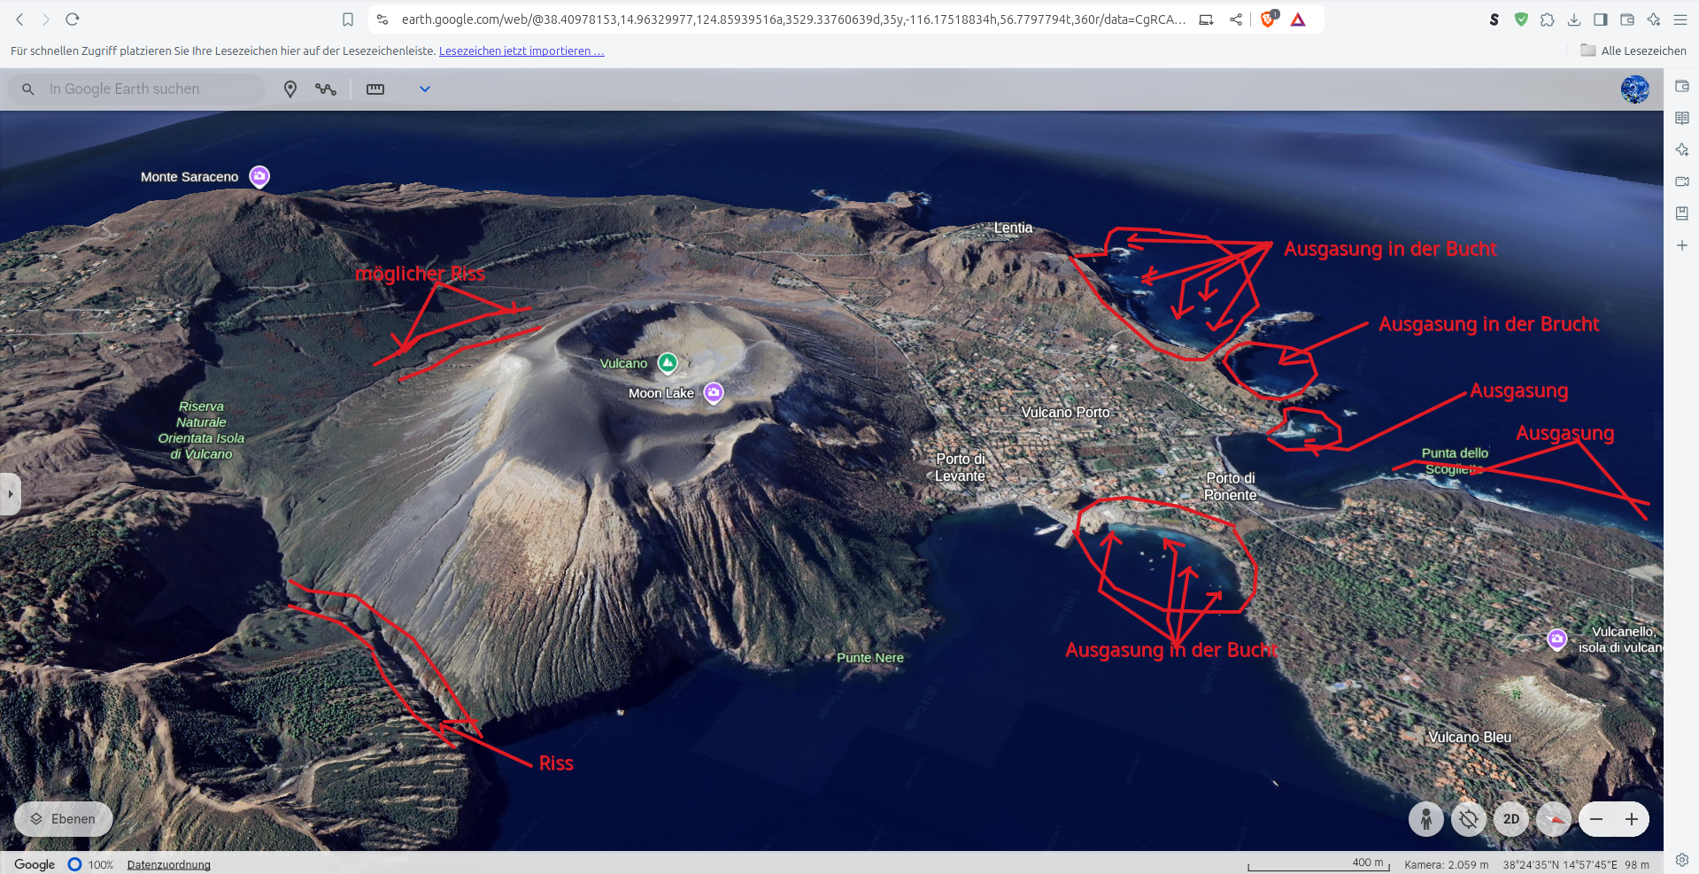Screen dimensions: 1699x874
Task: Open the 'Alle Lesezeichen' folder
Action: pos(1633,50)
